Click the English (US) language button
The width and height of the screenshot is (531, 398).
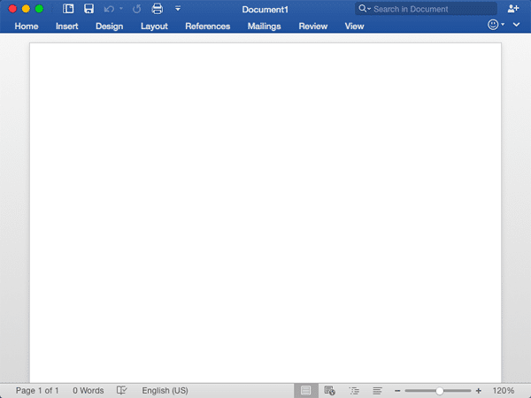point(165,390)
